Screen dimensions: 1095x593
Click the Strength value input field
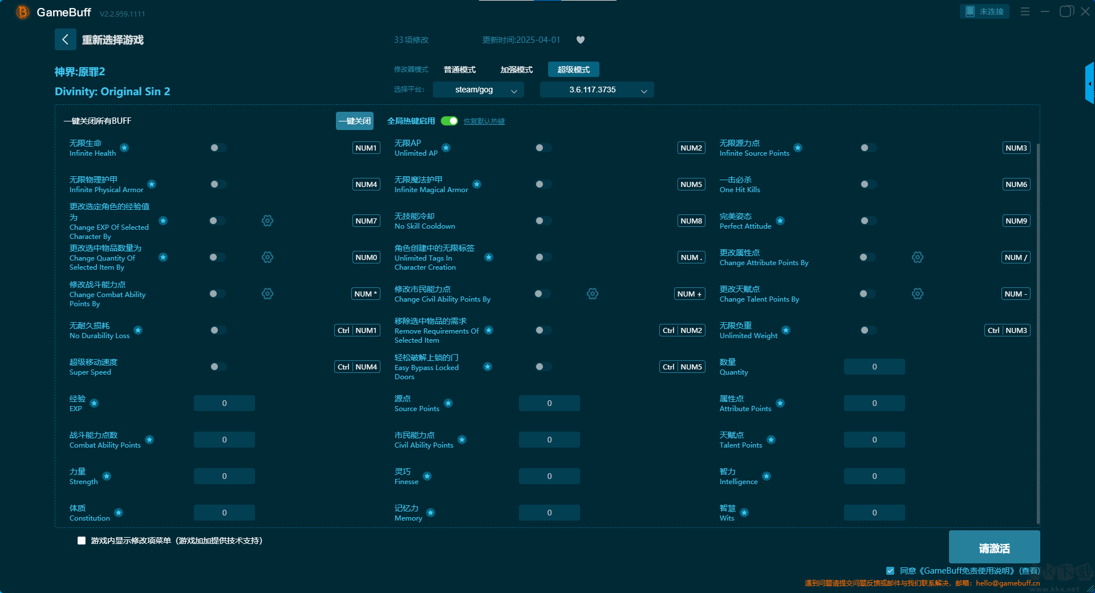[x=224, y=476]
